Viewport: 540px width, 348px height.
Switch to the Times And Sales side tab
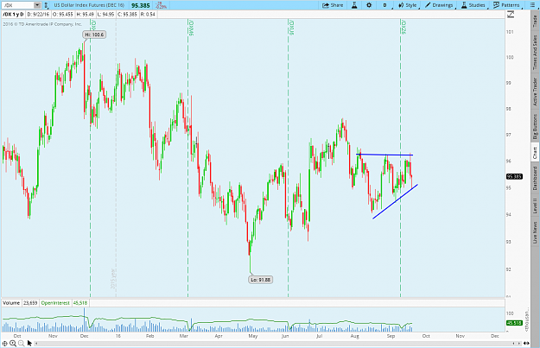coord(535,53)
